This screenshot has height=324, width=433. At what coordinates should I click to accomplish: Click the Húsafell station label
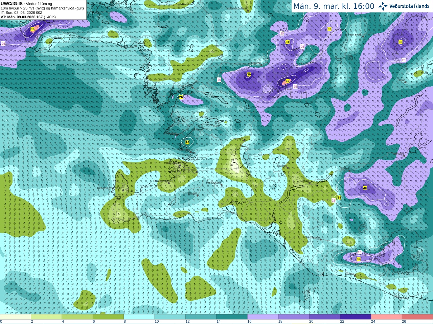pos(255,63)
